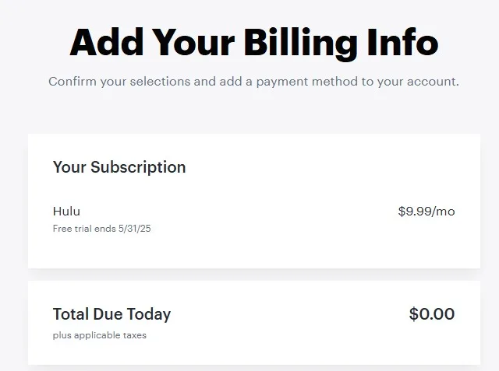The width and height of the screenshot is (499, 371).
Task: Click the gray gap between the two cards
Action: click(253, 275)
